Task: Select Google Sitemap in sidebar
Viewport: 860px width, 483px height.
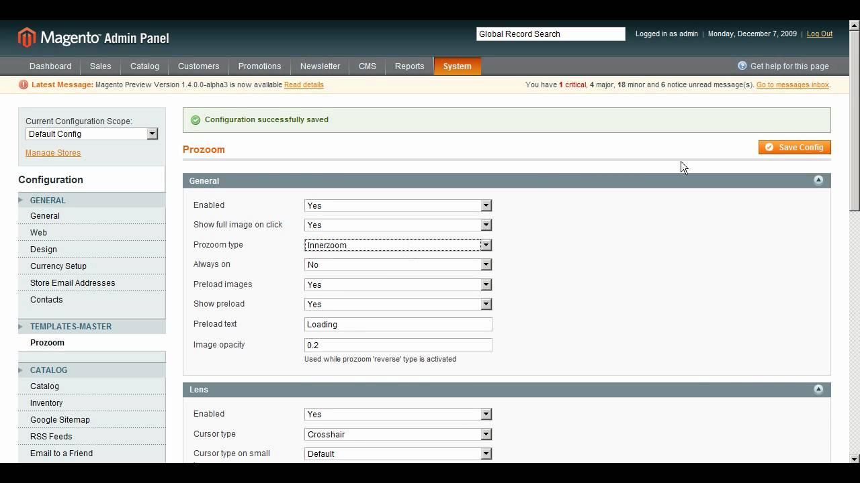Action: (60, 420)
